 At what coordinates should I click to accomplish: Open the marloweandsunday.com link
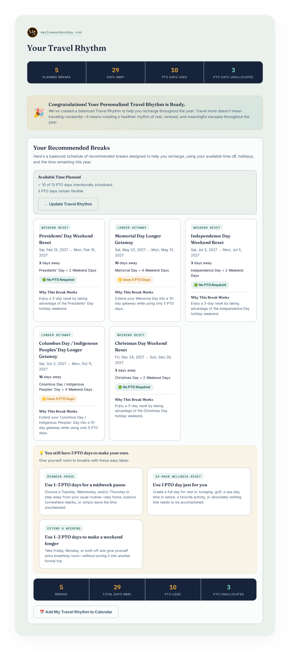coord(61,32)
